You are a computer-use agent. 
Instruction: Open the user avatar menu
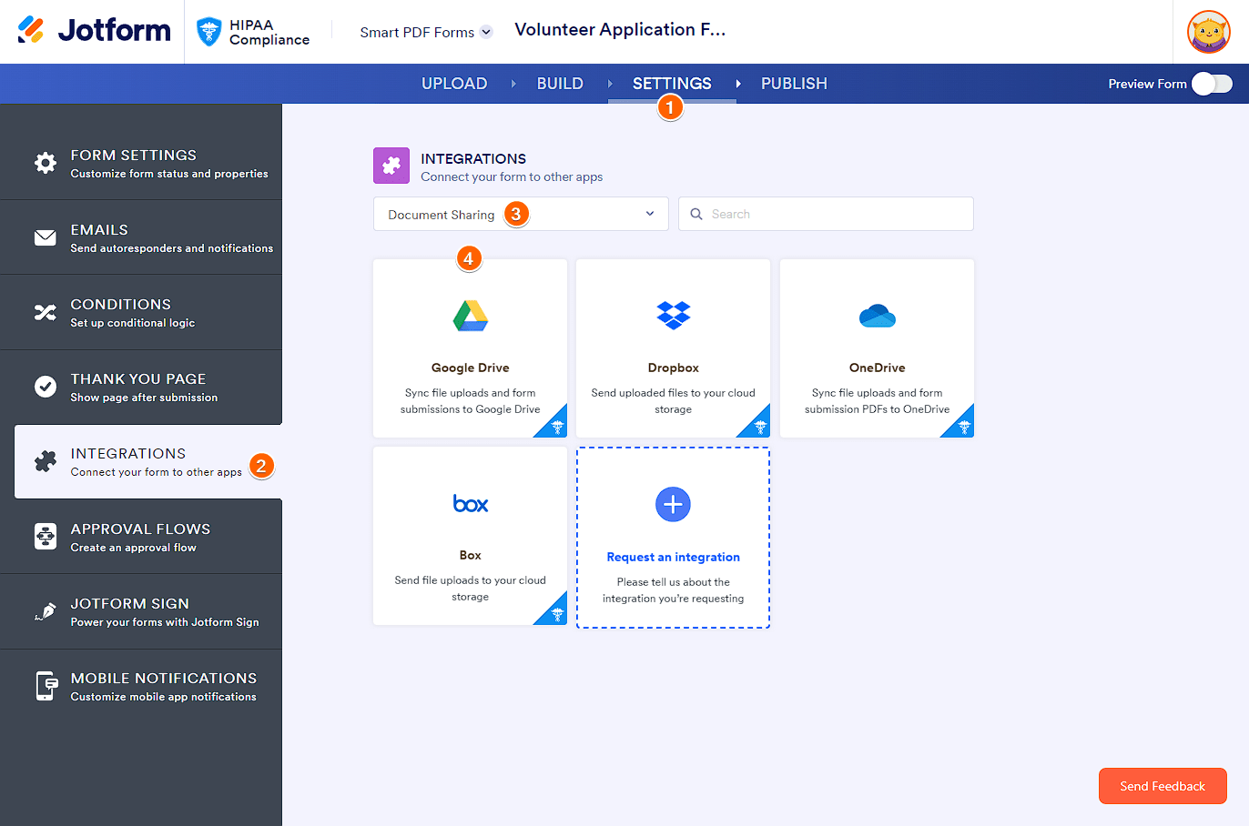[1209, 32]
